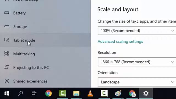The image size is (176, 99).
Task: Open Paint palette app from taskbar
Action: pos(118,93)
